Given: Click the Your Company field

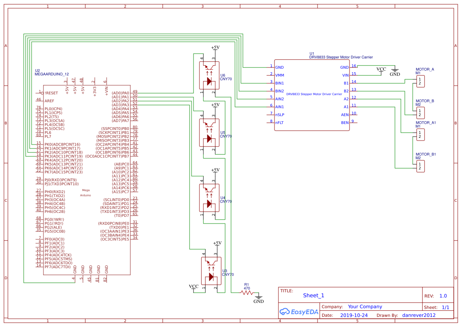Looking at the screenshot, I should pos(365,307).
